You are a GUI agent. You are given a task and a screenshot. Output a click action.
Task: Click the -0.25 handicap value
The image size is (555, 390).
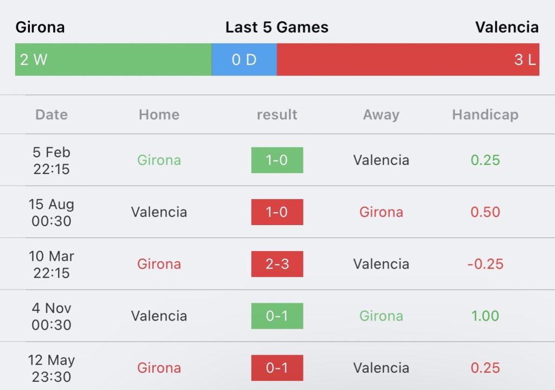pyautogui.click(x=485, y=264)
